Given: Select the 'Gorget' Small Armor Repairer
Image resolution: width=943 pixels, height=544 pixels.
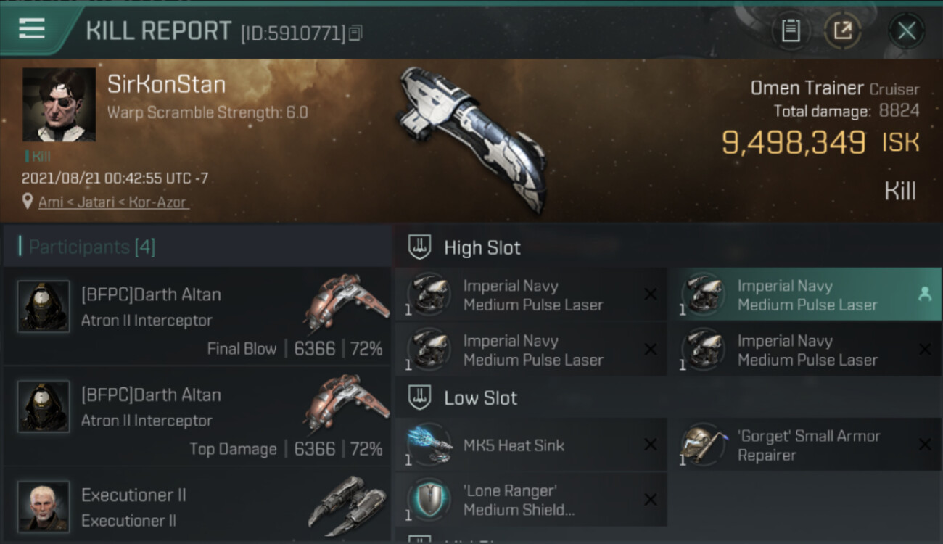Looking at the screenshot, I should point(804,445).
